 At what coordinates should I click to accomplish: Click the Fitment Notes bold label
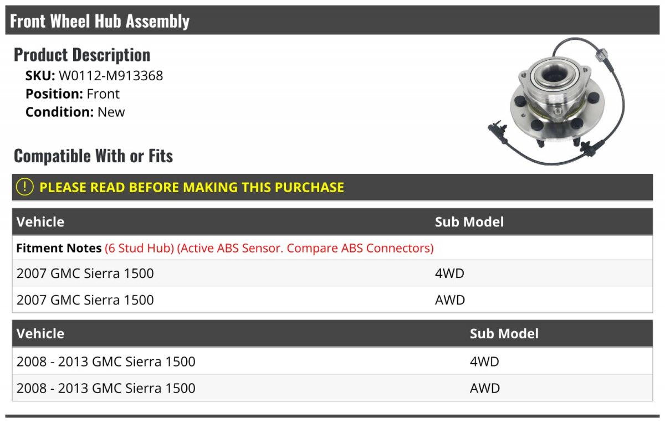(59, 248)
